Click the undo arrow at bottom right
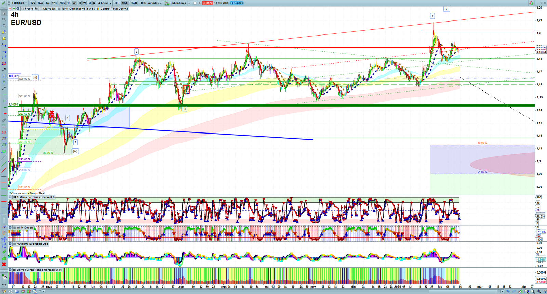Screen dimensions: 547x294 (x=508, y=291)
